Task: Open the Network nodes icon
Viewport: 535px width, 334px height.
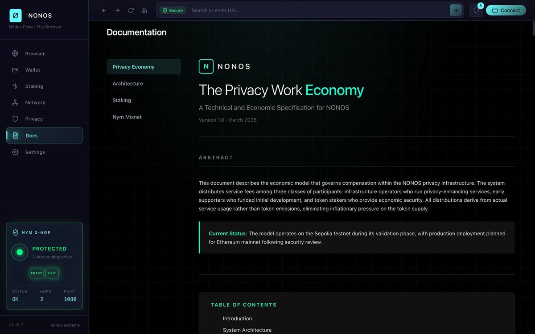Action: coord(15,102)
